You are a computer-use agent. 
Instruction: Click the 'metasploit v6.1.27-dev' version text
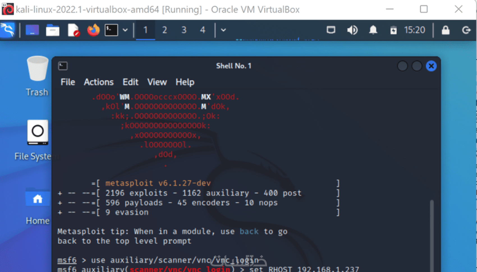(158, 183)
